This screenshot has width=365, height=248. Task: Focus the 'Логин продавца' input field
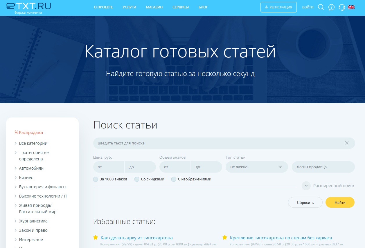pos(323,167)
